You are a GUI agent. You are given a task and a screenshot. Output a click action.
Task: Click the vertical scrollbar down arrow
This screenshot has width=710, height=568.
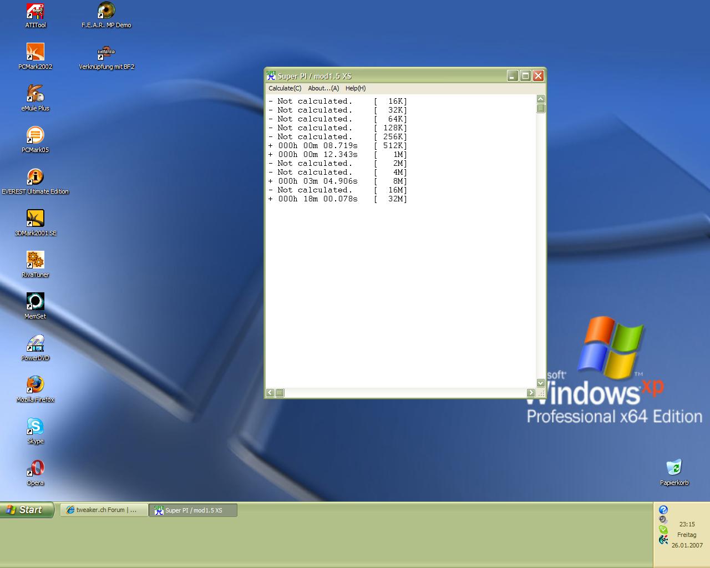pyautogui.click(x=541, y=383)
